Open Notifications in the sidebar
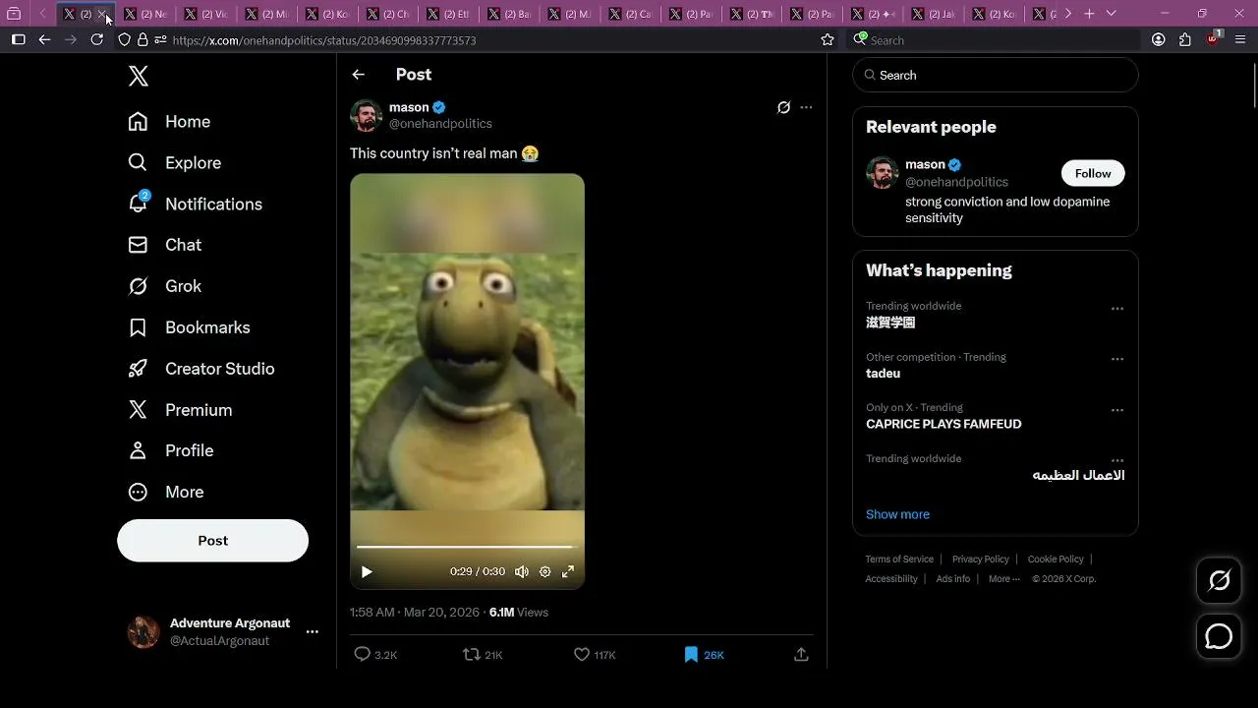 (x=195, y=205)
